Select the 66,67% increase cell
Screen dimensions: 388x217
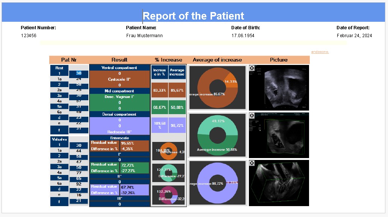pyautogui.click(x=160, y=107)
